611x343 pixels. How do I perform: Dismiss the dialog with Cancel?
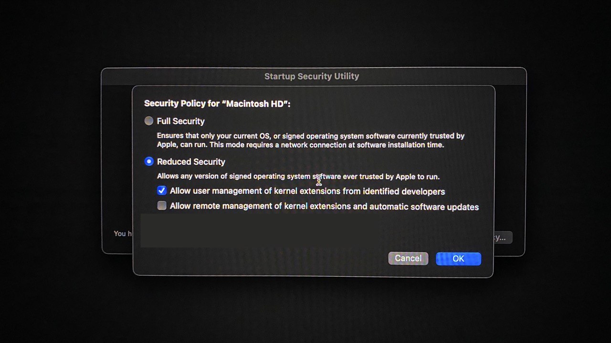[x=408, y=258]
